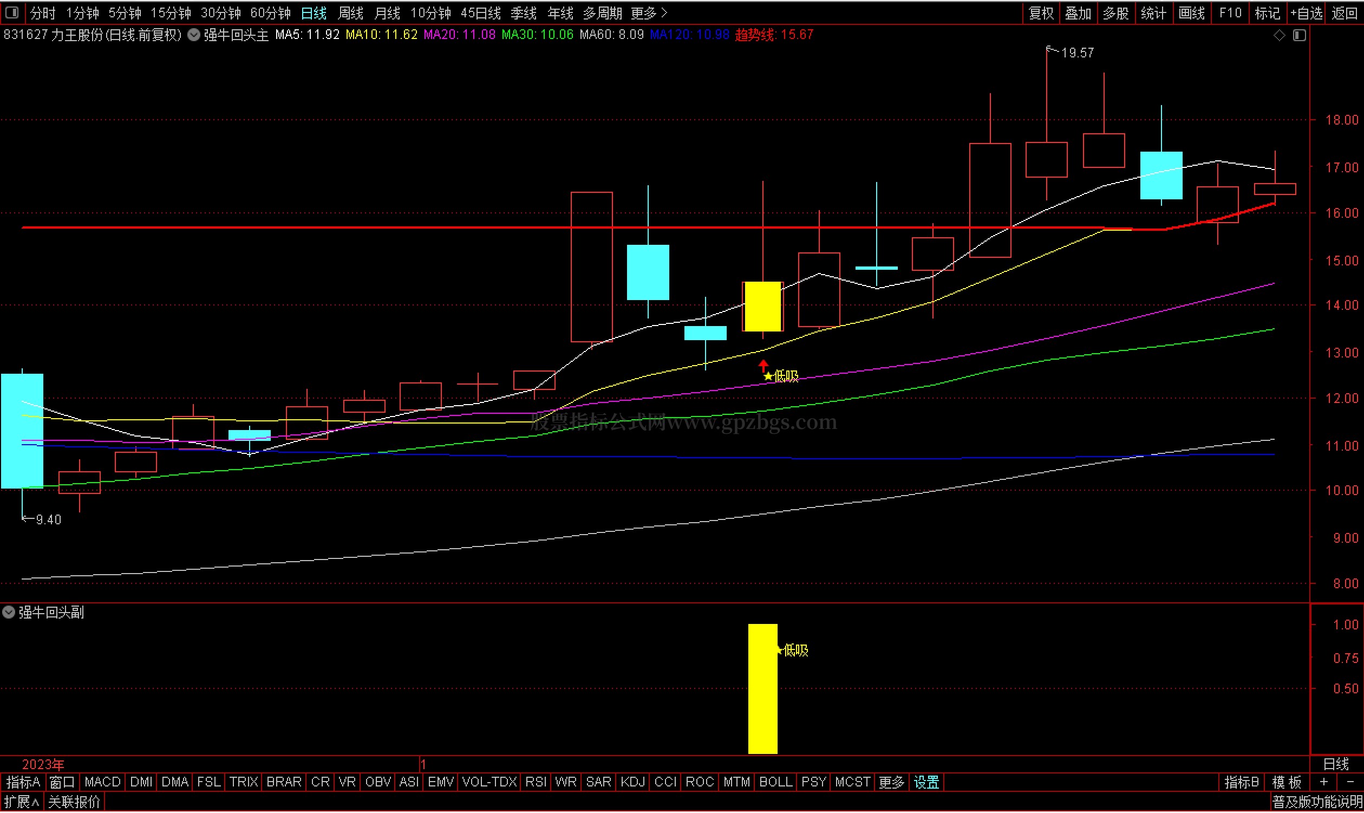
Task: Select the RSI indicator
Action: pos(536,782)
